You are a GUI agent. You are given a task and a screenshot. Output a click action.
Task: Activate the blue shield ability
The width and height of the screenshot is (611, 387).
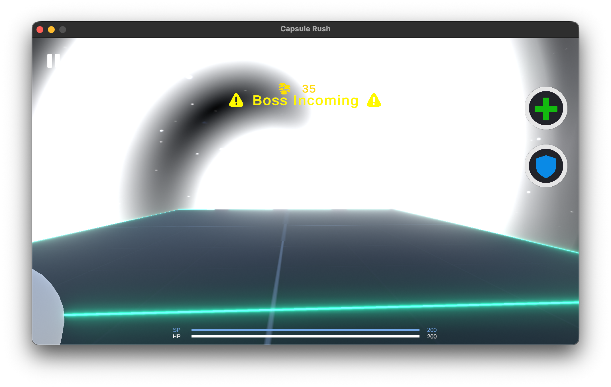click(546, 166)
